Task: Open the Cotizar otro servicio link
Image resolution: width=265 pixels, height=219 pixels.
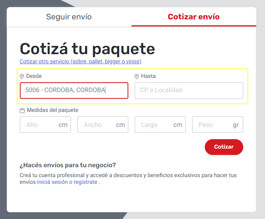Action: tap(80, 61)
